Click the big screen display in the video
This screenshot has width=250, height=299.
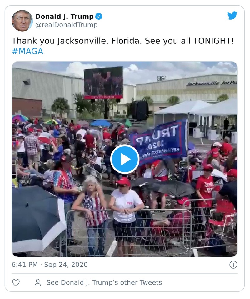(103, 83)
